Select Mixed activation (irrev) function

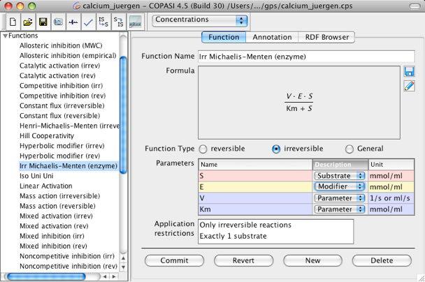[x=56, y=216]
